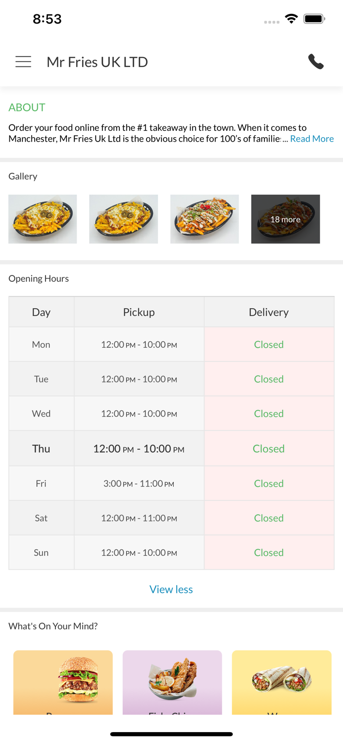Collapse opening hours with View less
The image size is (343, 743).
tap(171, 589)
